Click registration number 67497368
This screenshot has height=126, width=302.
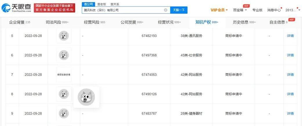pyautogui.click(x=149, y=55)
